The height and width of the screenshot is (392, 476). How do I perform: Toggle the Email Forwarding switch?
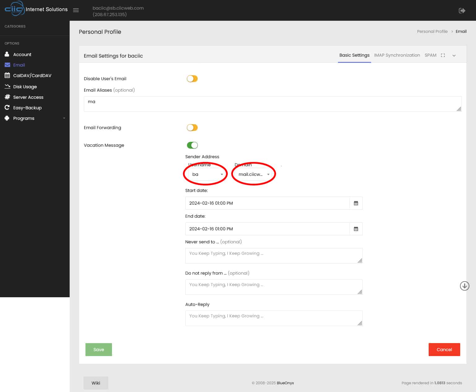click(192, 128)
